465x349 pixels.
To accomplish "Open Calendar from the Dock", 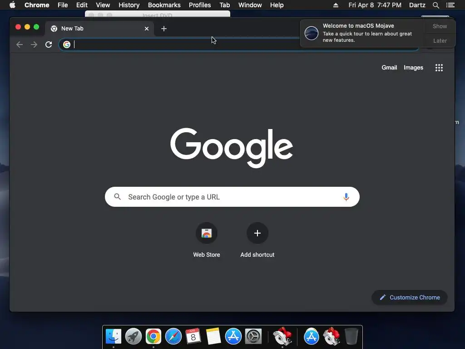I will pyautogui.click(x=193, y=337).
